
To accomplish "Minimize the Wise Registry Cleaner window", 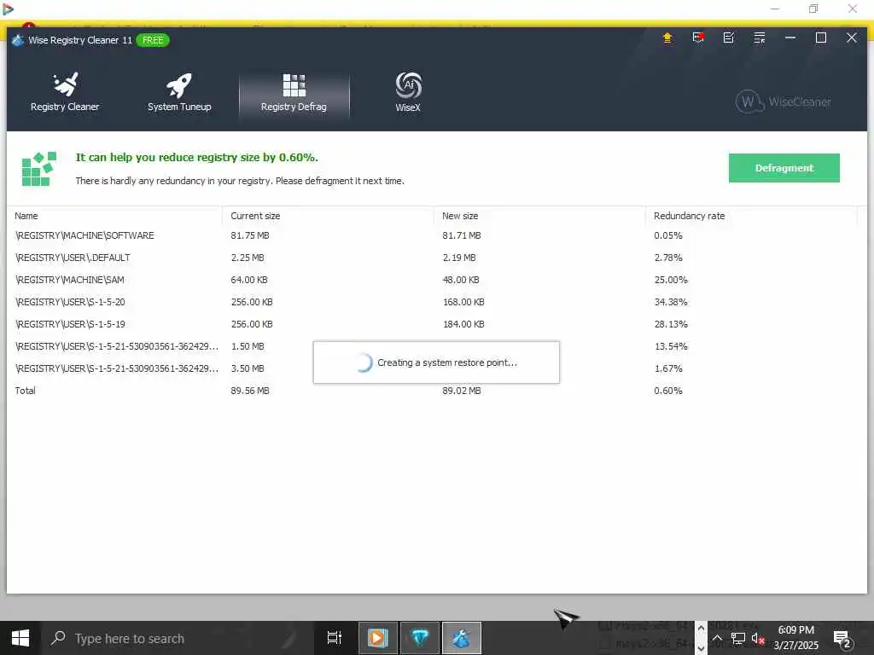I will [790, 38].
